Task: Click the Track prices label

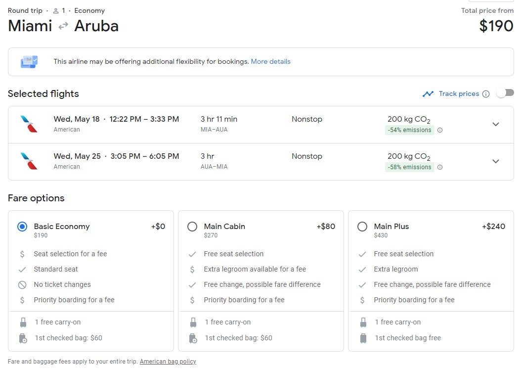Action: pos(459,94)
